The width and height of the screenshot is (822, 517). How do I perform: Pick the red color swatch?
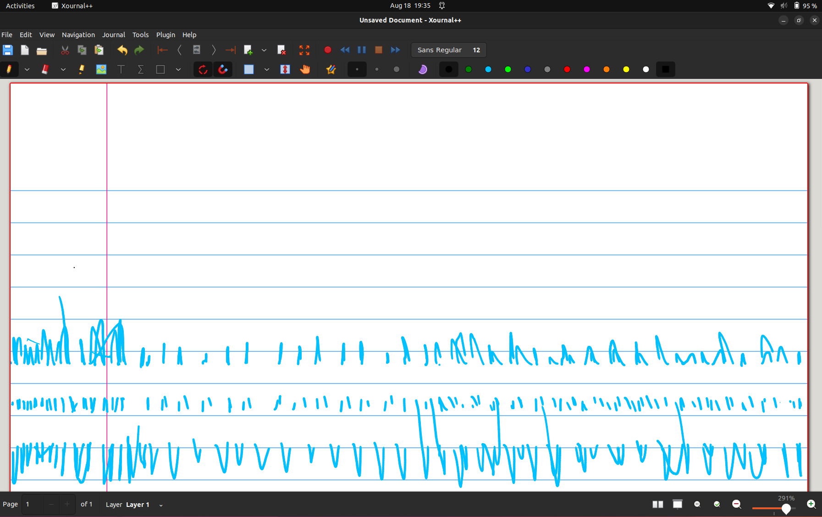567,69
